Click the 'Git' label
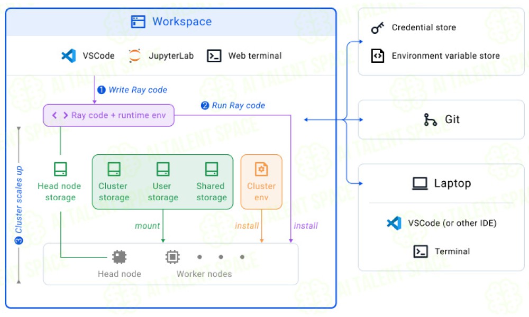The width and height of the screenshot is (529, 317). 452,119
